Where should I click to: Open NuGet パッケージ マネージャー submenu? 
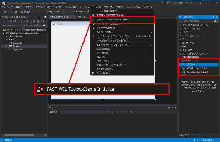[122, 45]
